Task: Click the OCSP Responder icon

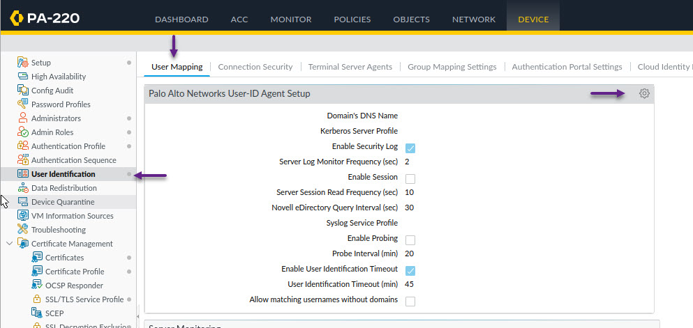Action: click(37, 286)
